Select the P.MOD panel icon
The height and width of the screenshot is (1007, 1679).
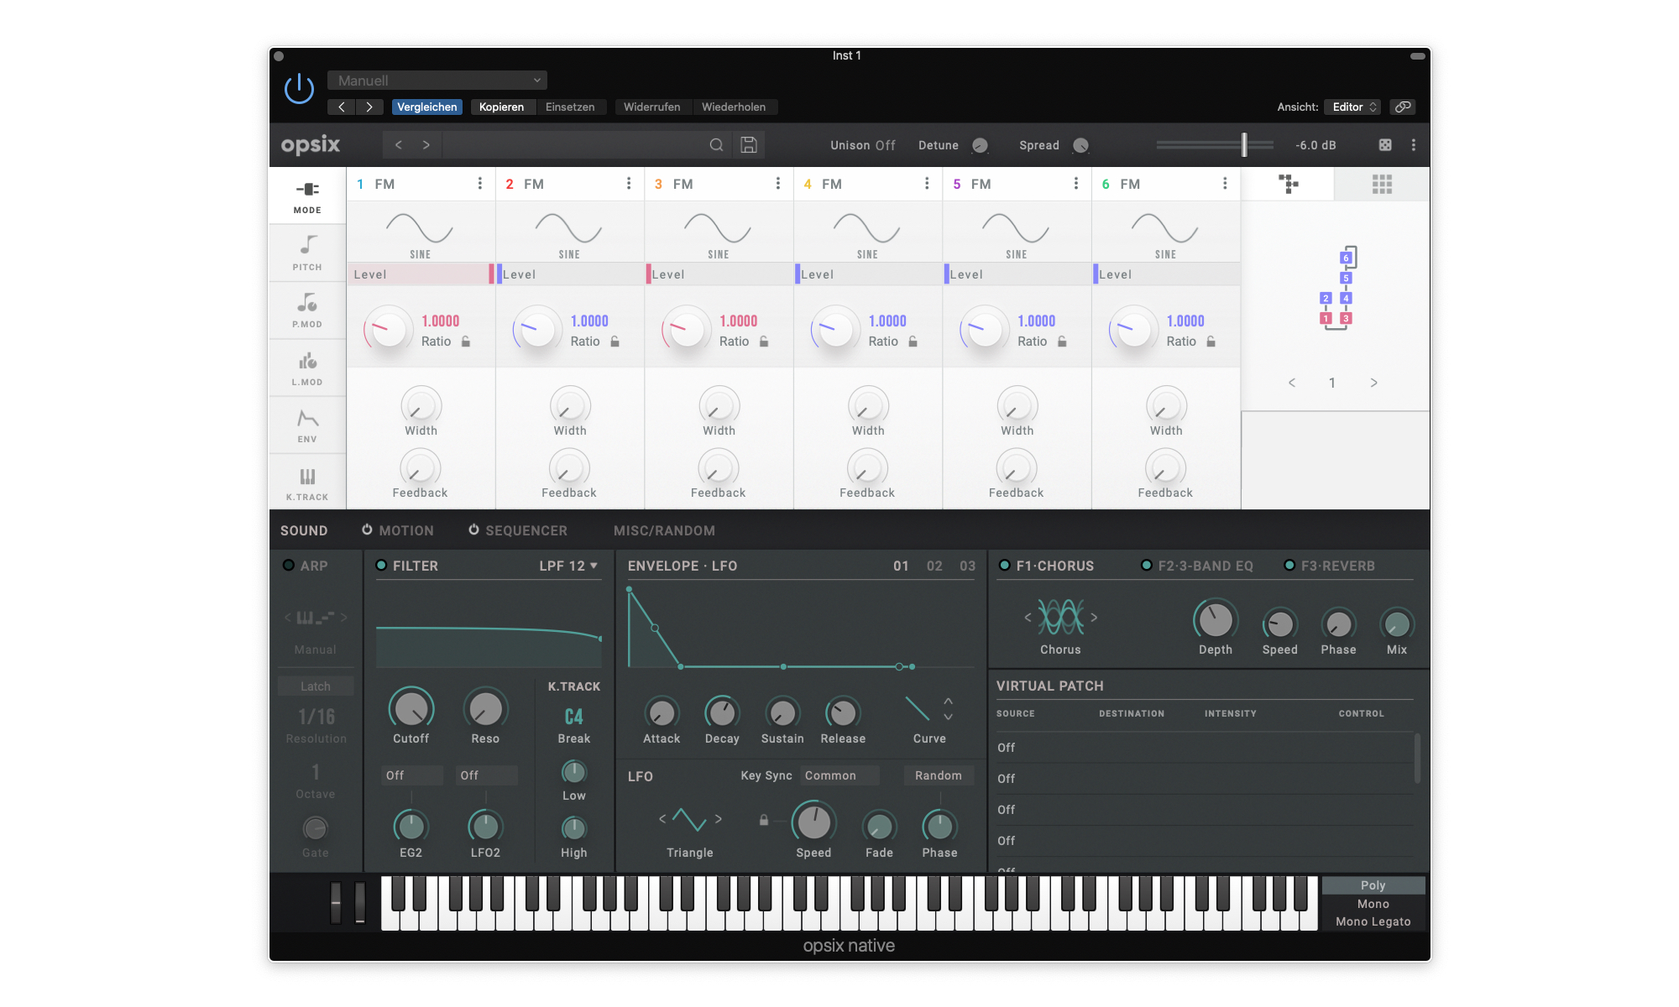(x=307, y=309)
